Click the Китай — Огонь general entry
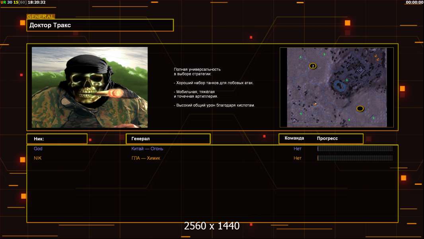424x239 pixels. point(147,149)
